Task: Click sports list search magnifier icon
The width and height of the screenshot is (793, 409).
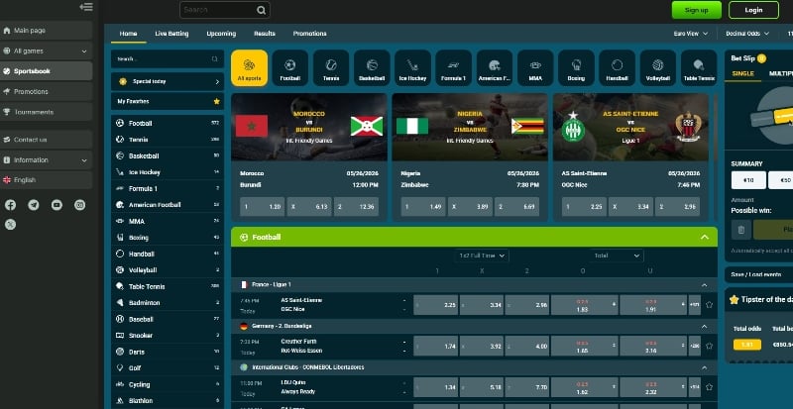Action: coord(215,59)
